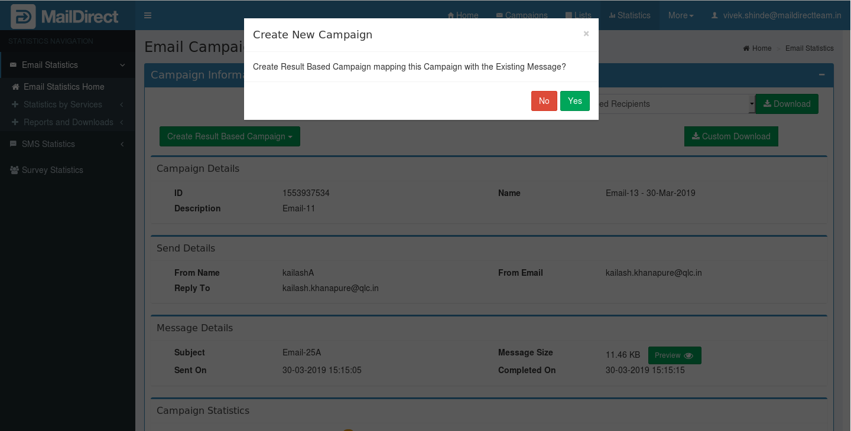Toggle the hamburger sidebar menu icon

coord(148,15)
